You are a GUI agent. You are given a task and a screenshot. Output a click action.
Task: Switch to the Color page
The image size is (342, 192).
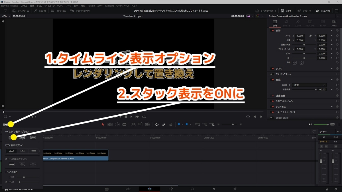pyautogui.click(x=192, y=189)
